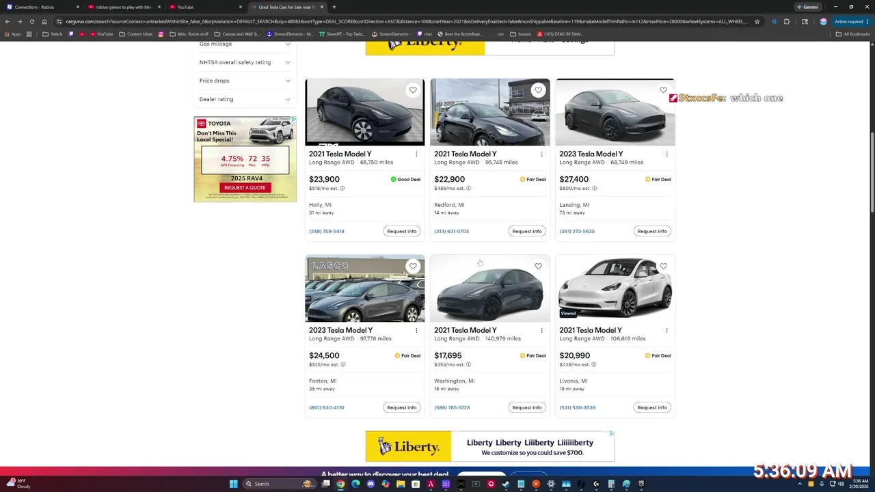Show payment estimate info for $600/mo
This screenshot has height=492, width=875.
595,189
